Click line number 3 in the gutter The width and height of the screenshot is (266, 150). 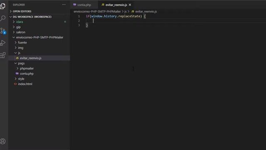pos(79,25)
